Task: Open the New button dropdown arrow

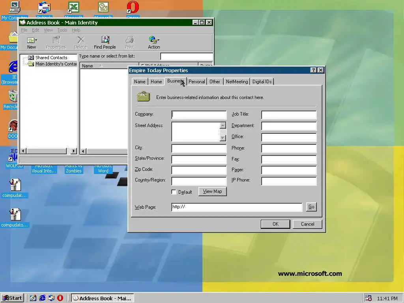Action: coord(36,40)
